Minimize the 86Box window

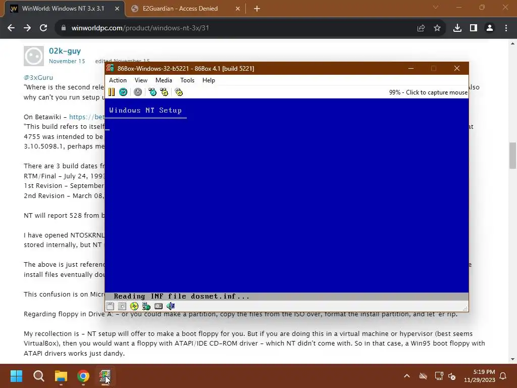(411, 68)
